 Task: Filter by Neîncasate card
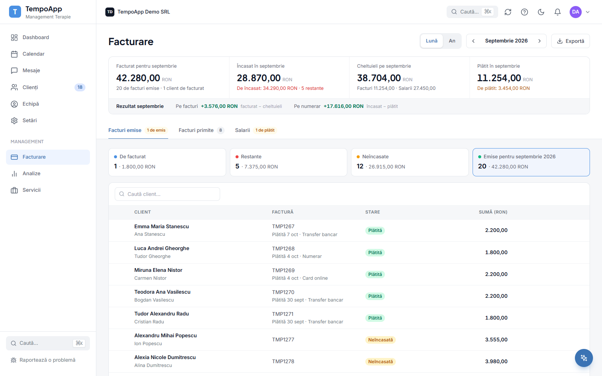tap(410, 162)
